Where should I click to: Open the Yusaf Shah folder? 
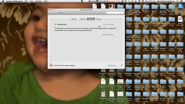[129, 82]
